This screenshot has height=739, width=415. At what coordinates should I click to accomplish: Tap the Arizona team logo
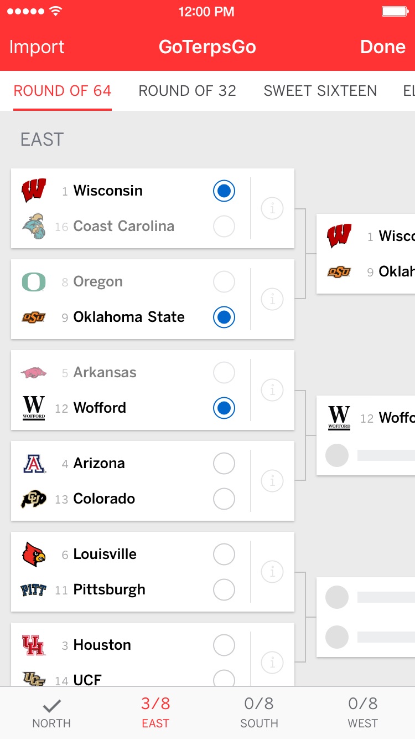point(34,463)
